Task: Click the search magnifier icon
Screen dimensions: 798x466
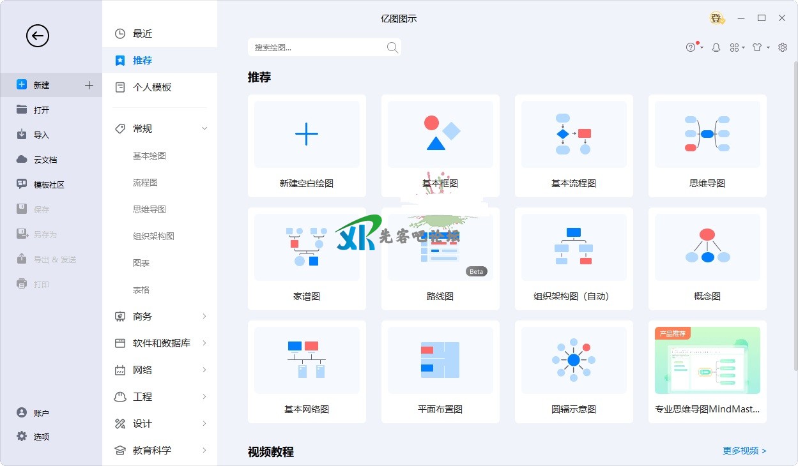Action: 392,47
